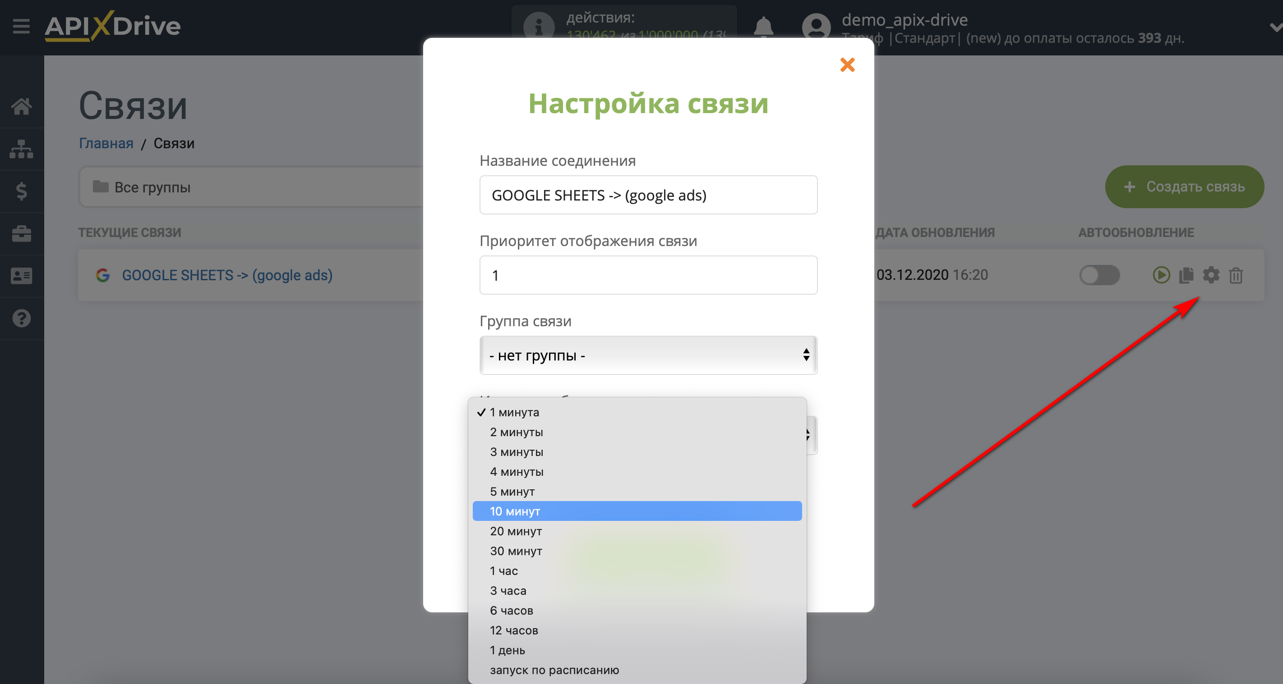Close the Настройка связи dialog

(x=847, y=65)
